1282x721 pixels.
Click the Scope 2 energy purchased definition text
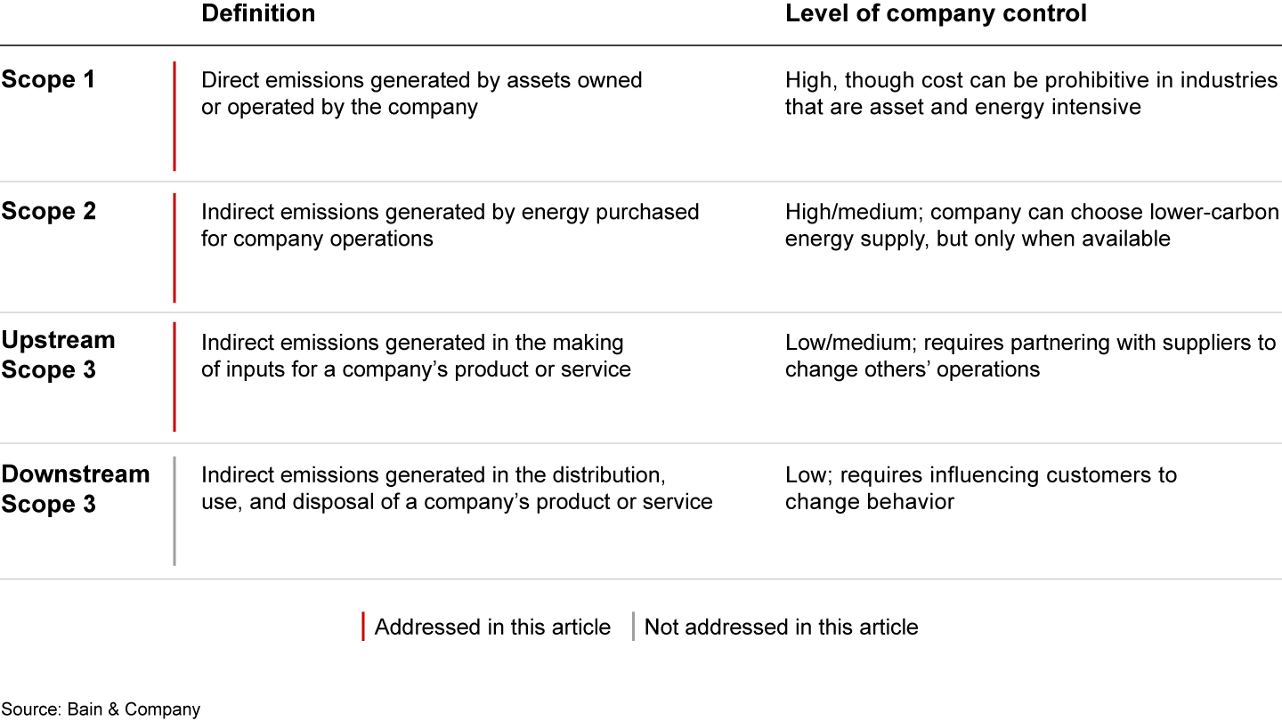(450, 225)
